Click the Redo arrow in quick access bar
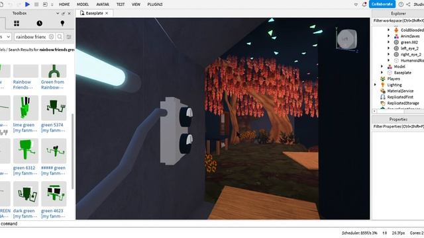The width and height of the screenshot is (424, 238). click(x=19, y=5)
